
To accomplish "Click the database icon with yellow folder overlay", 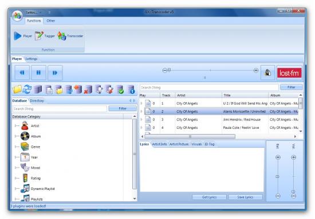I will [59, 90].
